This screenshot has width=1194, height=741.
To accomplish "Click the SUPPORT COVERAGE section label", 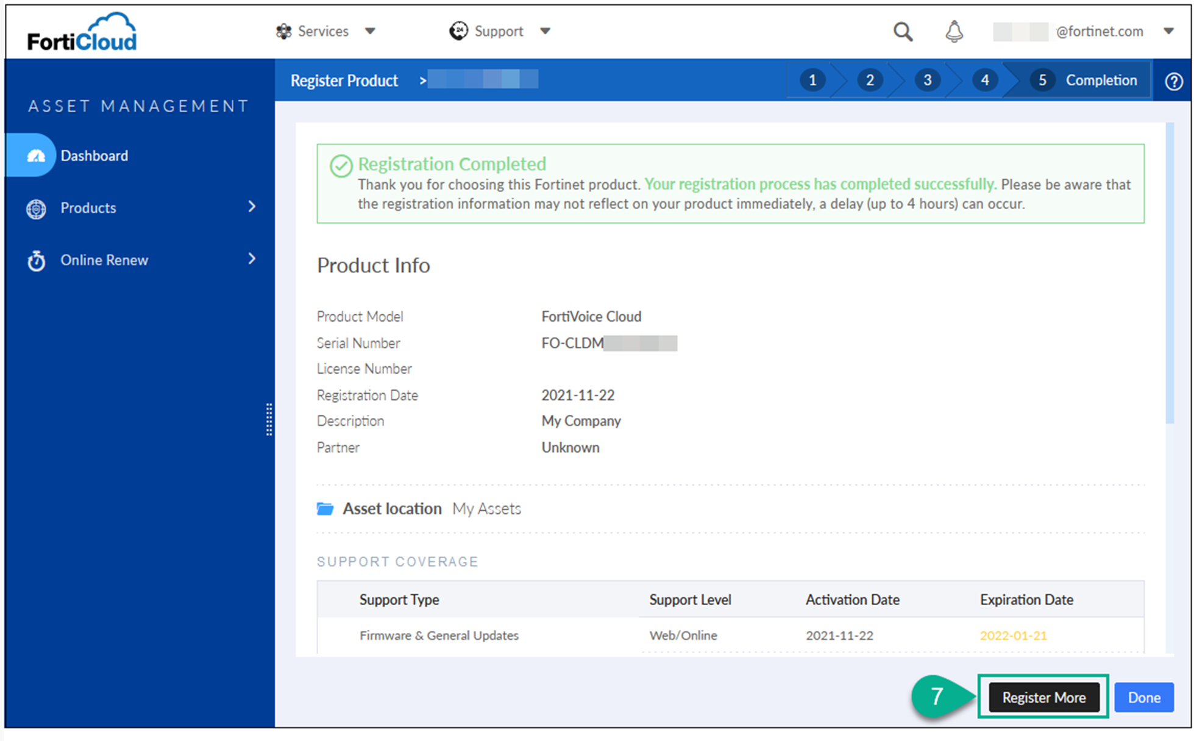I will click(397, 562).
